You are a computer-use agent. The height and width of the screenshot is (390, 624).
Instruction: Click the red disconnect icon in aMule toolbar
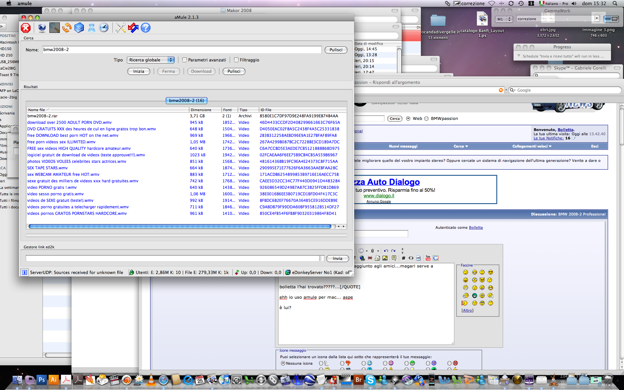coord(26,28)
